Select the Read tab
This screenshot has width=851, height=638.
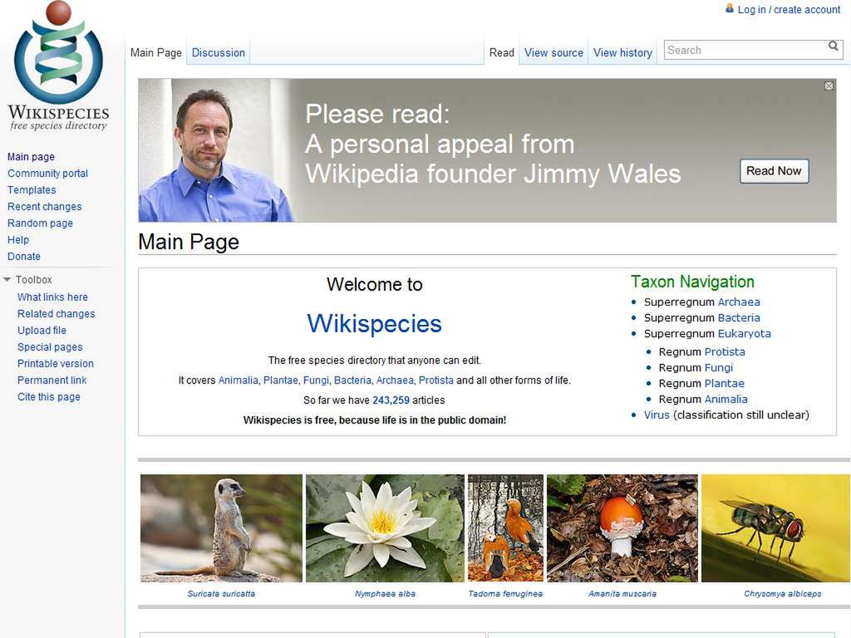click(501, 52)
